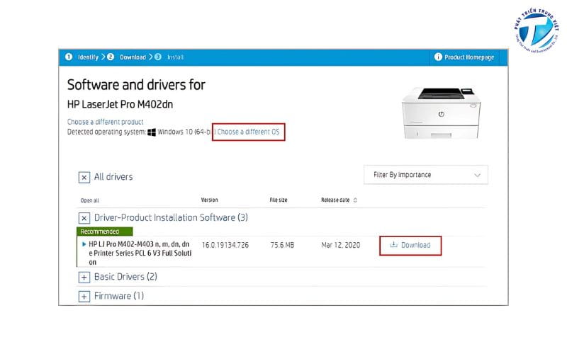Image resolution: width=567 pixels, height=354 pixels.
Task: Click the Release date sort arrows icon
Action: pos(356,200)
